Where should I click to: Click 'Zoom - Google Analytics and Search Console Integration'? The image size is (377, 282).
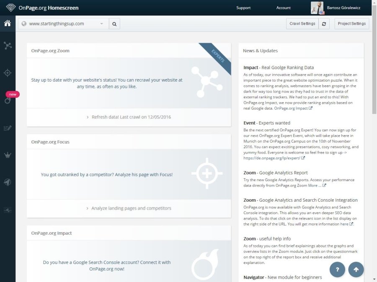[300, 200]
